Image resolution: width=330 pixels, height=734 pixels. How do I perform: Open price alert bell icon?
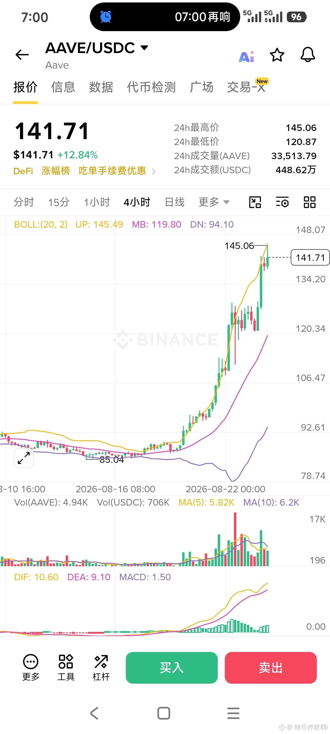[x=308, y=54]
